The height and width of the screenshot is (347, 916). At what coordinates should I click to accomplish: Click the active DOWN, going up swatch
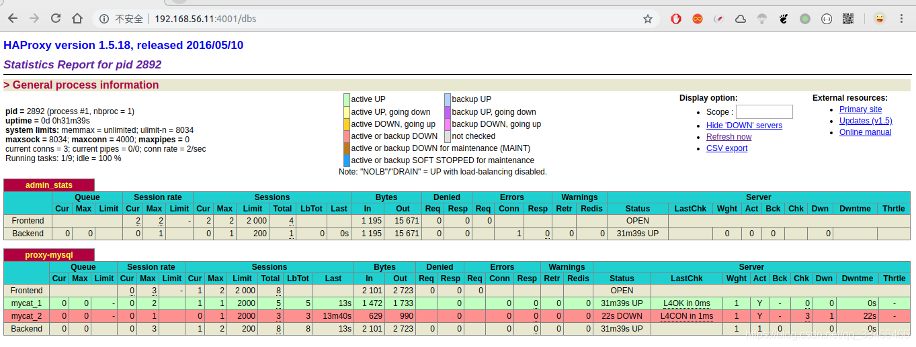347,124
